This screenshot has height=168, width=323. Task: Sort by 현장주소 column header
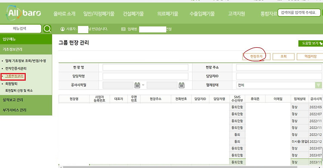pos(155,99)
